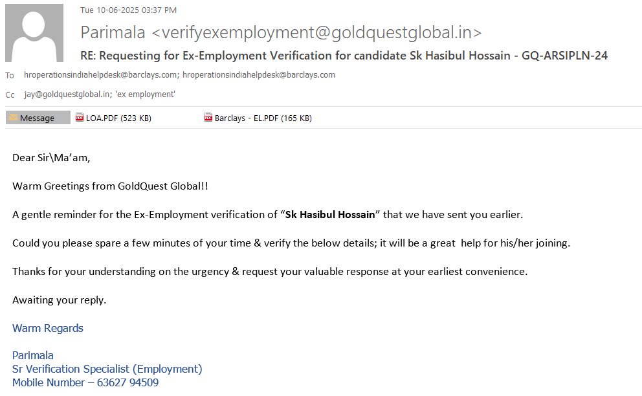This screenshot has height=396, width=642.
Task: Click the sender's profile avatar picture
Action: 34,33
